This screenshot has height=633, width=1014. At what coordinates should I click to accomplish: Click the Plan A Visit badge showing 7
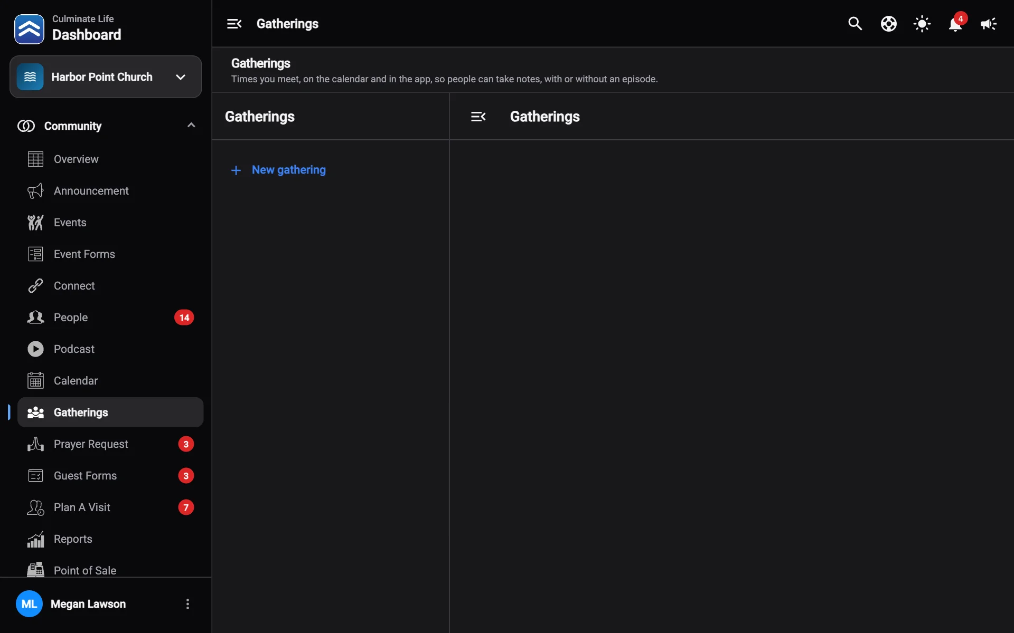click(186, 507)
